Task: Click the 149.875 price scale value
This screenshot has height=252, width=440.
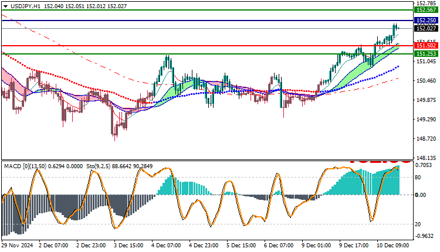Action: [x=427, y=100]
